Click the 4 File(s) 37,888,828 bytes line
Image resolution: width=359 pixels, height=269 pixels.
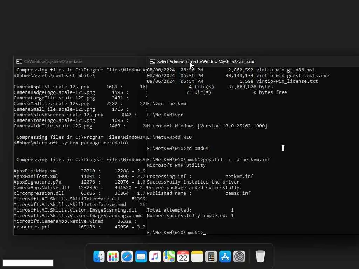(231, 87)
